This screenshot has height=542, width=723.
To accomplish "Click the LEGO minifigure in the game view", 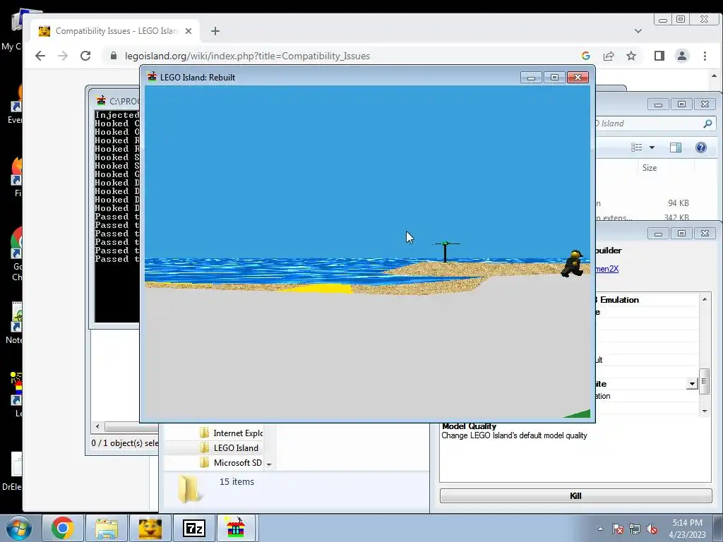I will click(573, 263).
